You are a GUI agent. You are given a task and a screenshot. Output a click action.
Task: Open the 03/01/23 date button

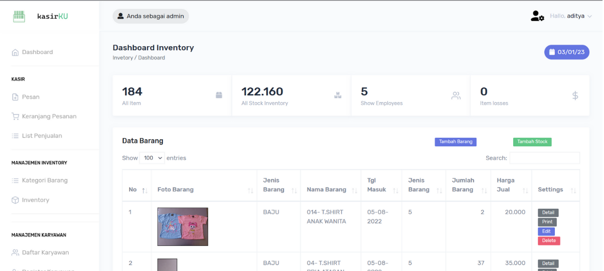pos(566,52)
